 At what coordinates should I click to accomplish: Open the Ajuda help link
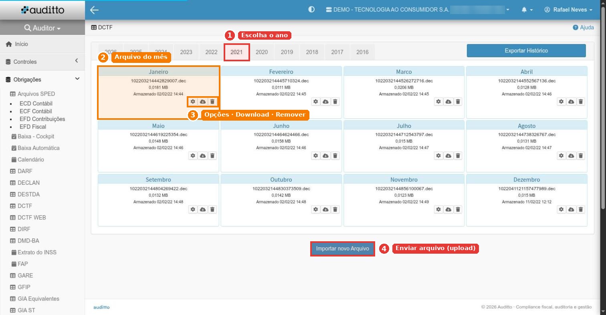[583, 28]
